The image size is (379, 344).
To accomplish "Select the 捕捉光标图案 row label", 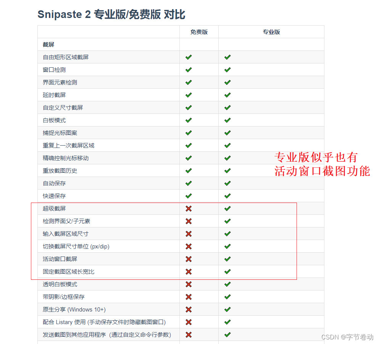I will pos(60,133).
